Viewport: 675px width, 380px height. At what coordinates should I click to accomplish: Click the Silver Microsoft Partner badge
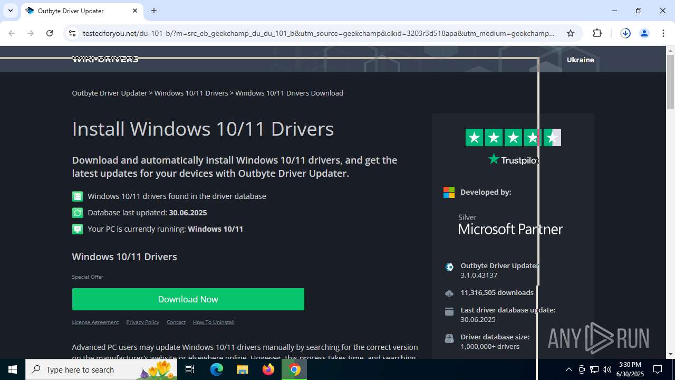[510, 224]
